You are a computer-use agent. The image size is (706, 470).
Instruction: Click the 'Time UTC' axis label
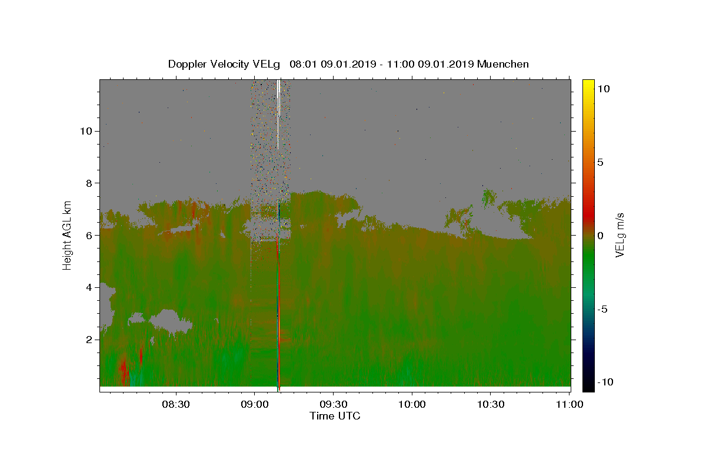pos(335,416)
